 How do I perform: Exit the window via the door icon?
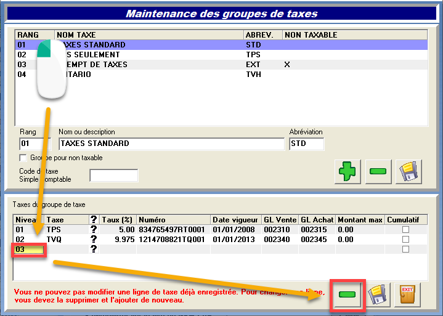click(x=407, y=295)
